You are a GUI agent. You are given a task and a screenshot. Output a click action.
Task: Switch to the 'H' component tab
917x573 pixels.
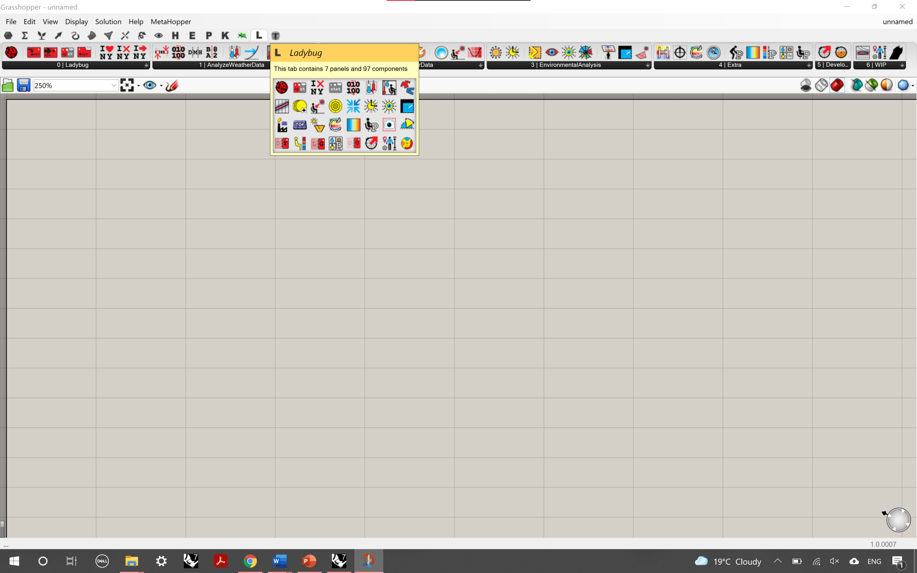[x=175, y=36]
